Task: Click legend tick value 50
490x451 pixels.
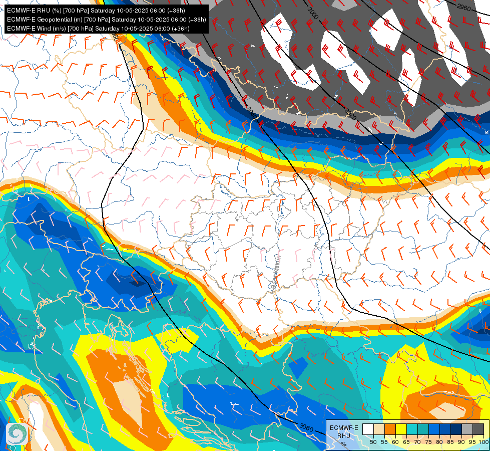Action: tap(373, 442)
